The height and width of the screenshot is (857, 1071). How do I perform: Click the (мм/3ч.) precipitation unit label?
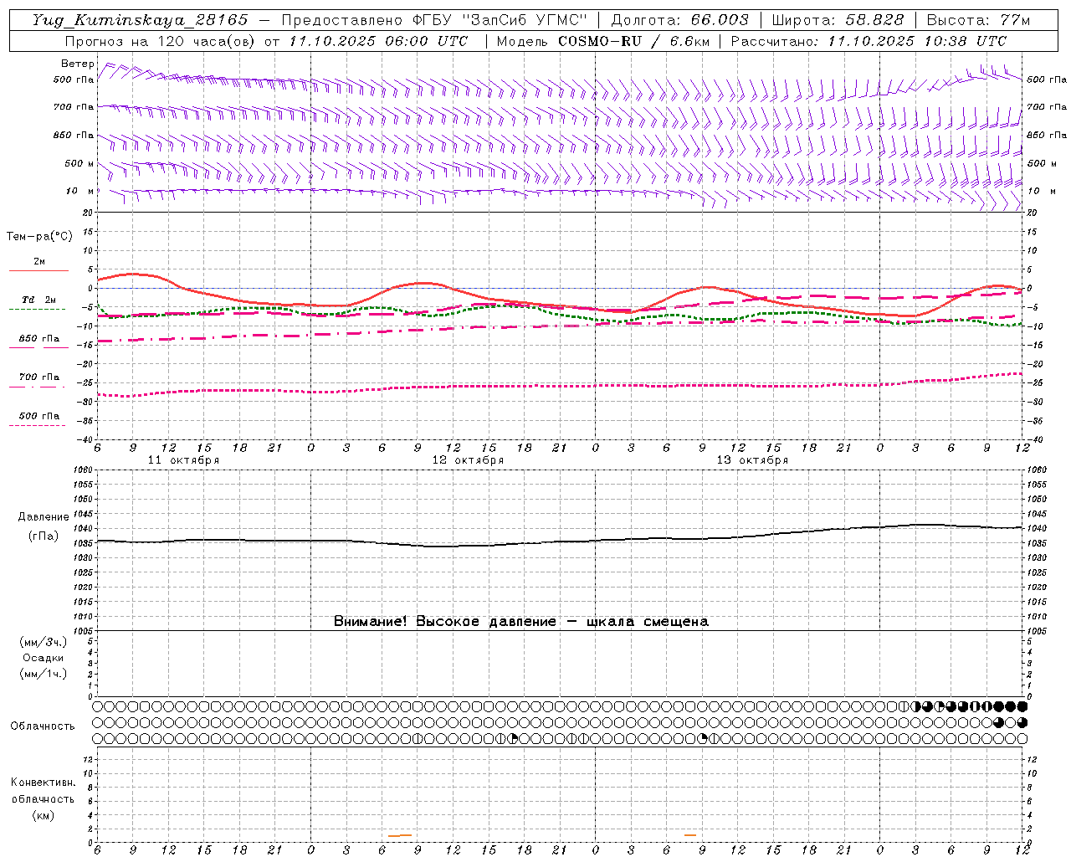(x=44, y=642)
